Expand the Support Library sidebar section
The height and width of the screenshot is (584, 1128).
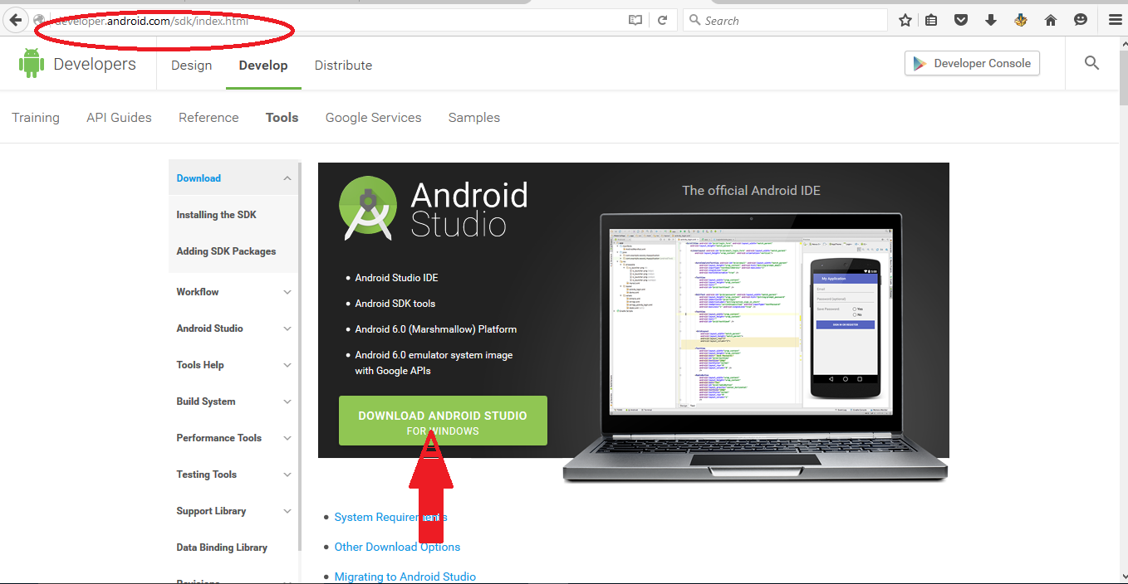[287, 511]
